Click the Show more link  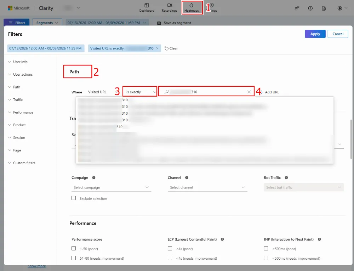36,266
